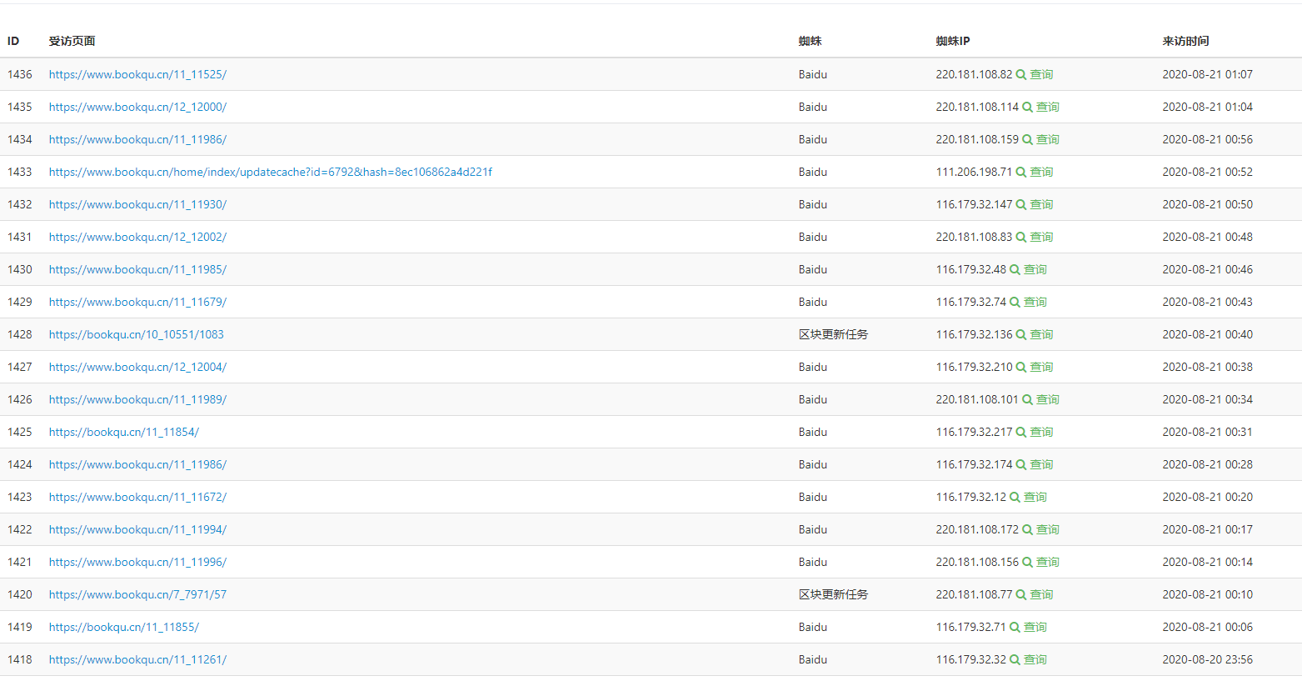Click the search icon beside IP 116.179.32.48
The width and height of the screenshot is (1302, 681).
1015,270
